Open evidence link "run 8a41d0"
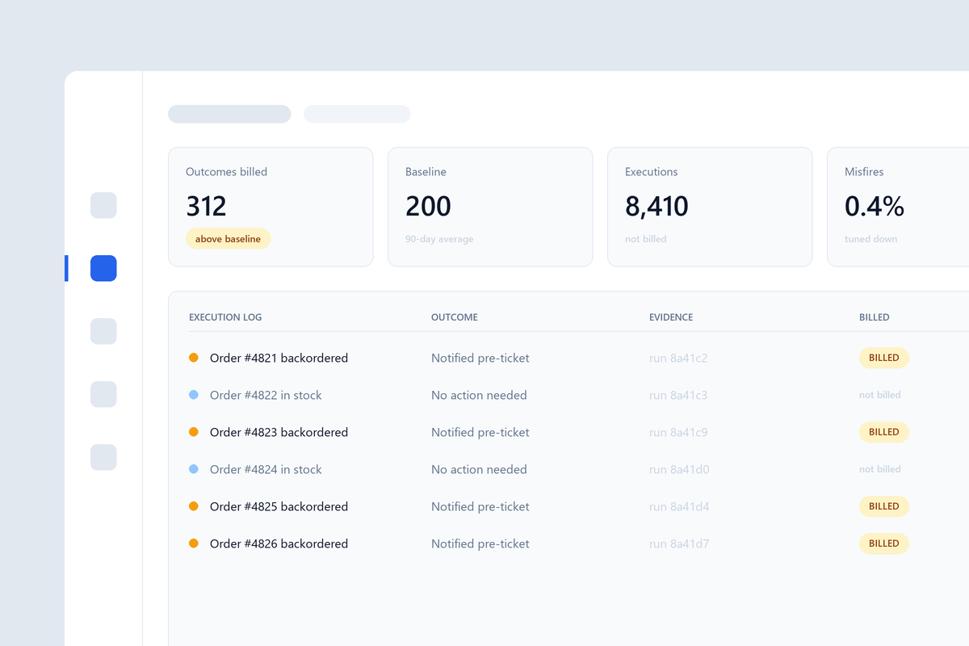This screenshot has width=969, height=646. tap(679, 469)
